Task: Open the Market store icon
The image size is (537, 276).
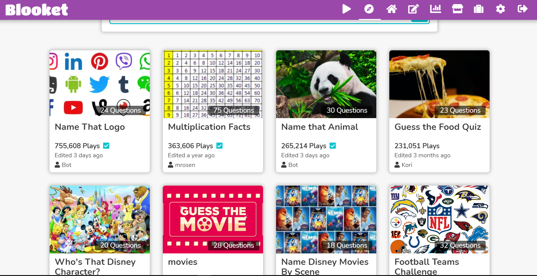Action: [x=457, y=9]
